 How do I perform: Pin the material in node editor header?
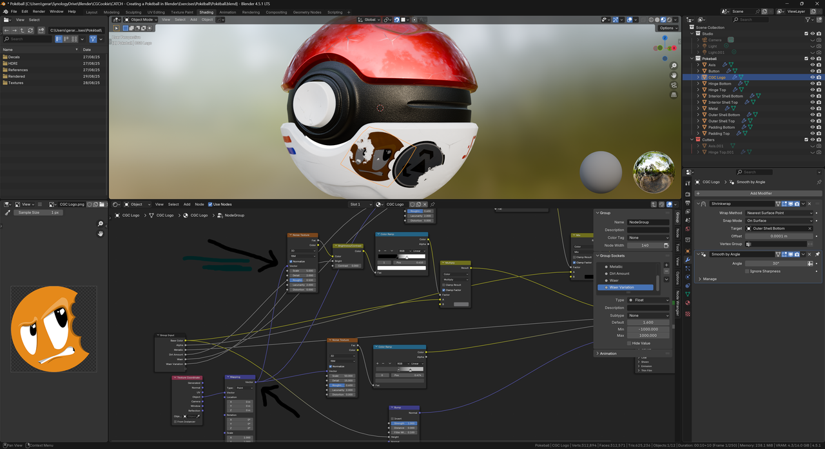pyautogui.click(x=432, y=205)
